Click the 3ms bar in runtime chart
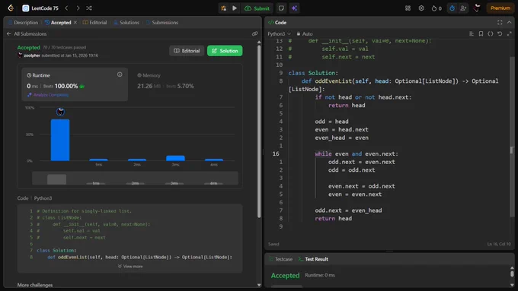Screen dimensions: 518x291 [x=175, y=158]
